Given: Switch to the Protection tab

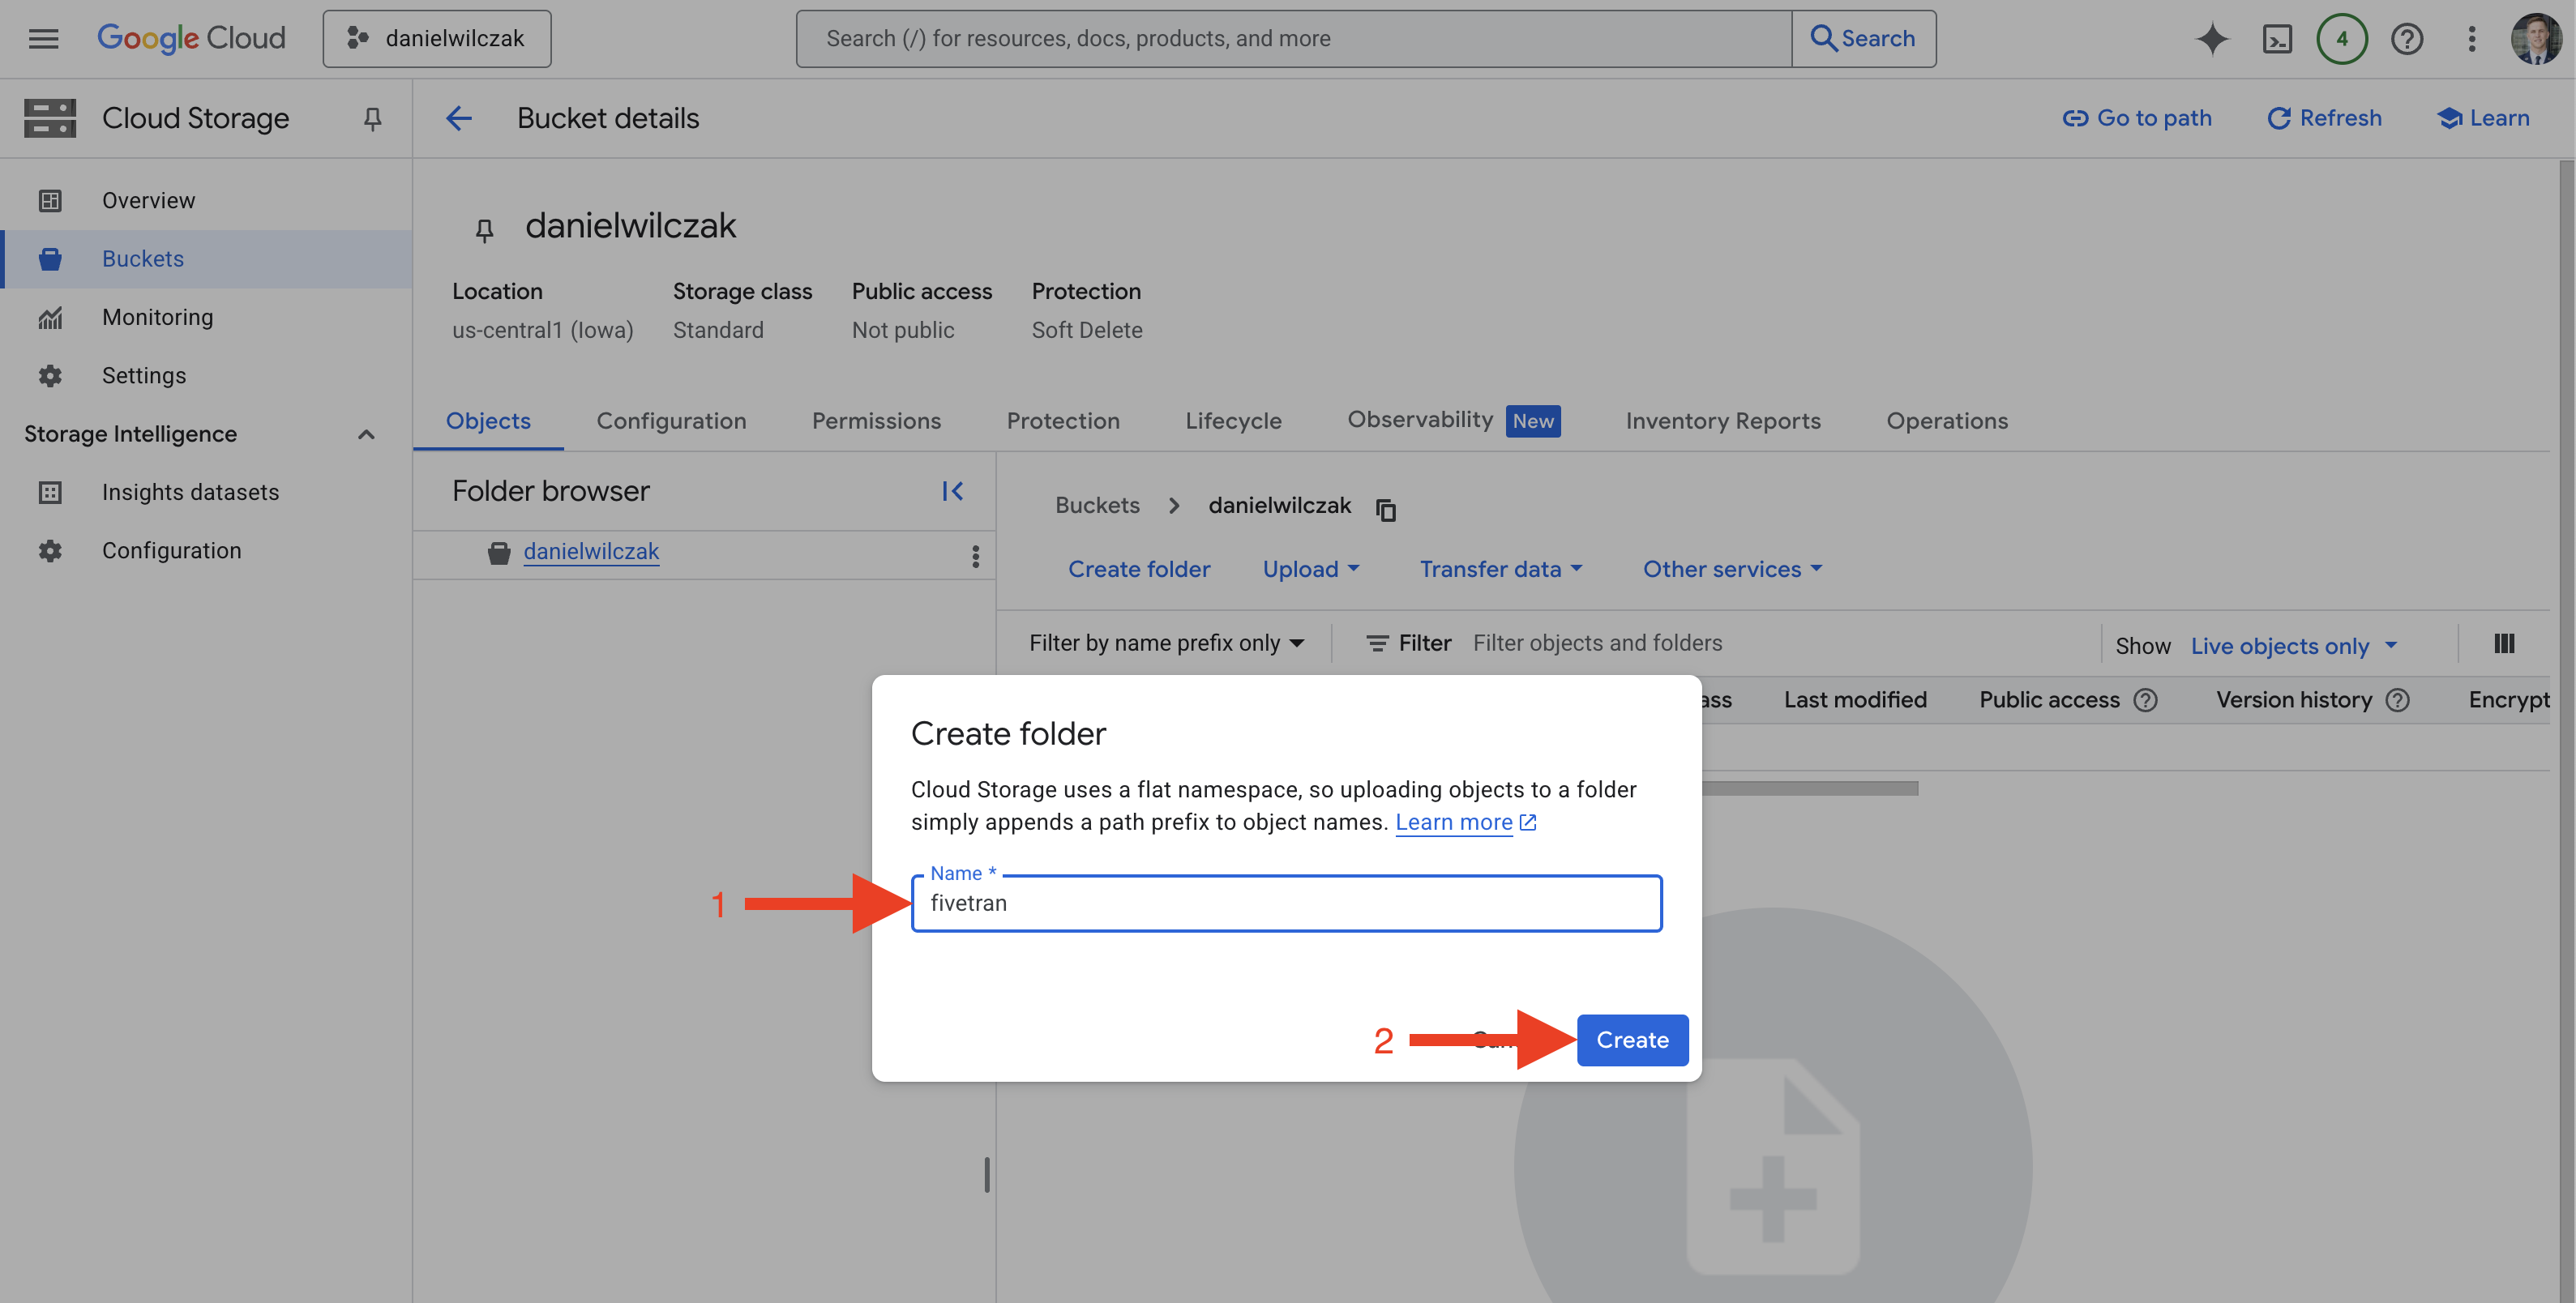Looking at the screenshot, I should [1063, 421].
